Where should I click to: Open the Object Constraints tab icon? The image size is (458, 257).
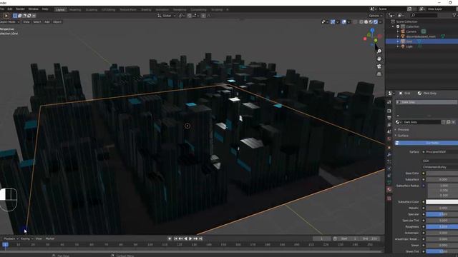389,176
